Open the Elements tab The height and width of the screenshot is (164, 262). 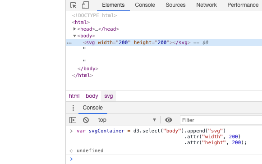pyautogui.click(x=113, y=5)
